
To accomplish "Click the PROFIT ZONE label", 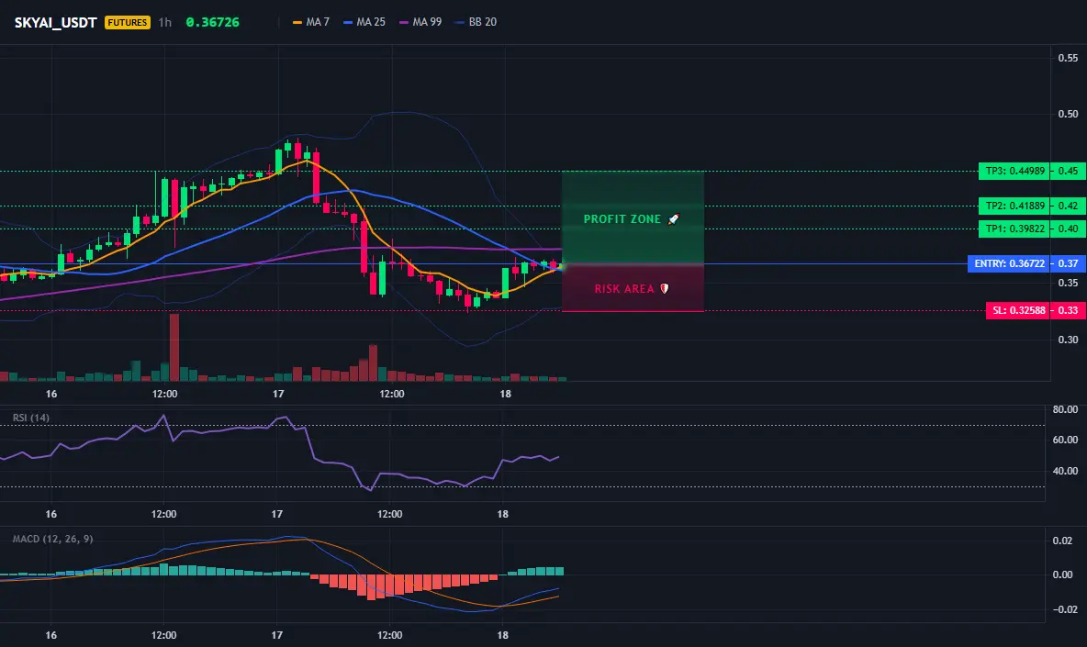I will tap(622, 219).
